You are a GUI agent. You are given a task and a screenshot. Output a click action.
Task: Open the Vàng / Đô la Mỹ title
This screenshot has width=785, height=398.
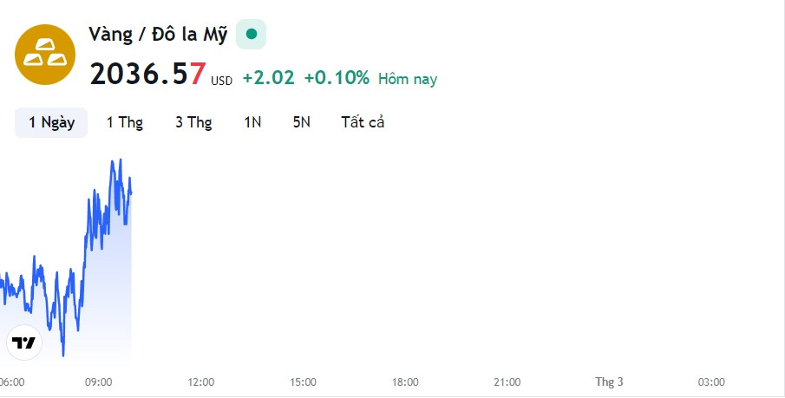158,35
